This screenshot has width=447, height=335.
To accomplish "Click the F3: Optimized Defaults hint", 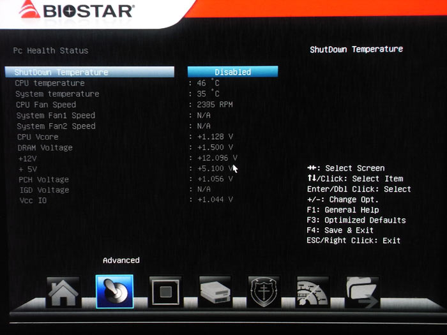I will pos(356,220).
